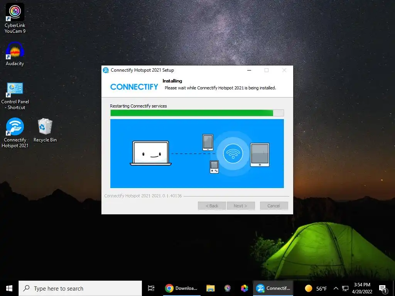
Task: Open File Explorer from the taskbar
Action: click(210, 288)
